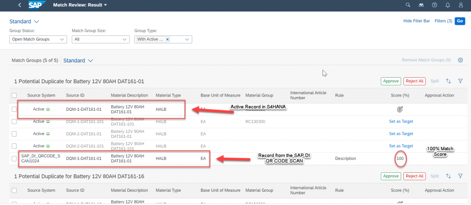
Task: Open the Match Review: Result title menu
Action: pyautogui.click(x=80, y=5)
